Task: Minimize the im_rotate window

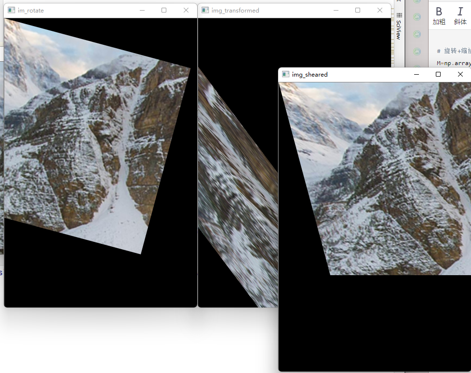Action: (x=142, y=10)
